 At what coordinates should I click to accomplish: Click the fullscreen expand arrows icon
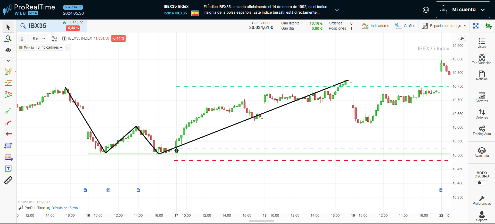476,26
